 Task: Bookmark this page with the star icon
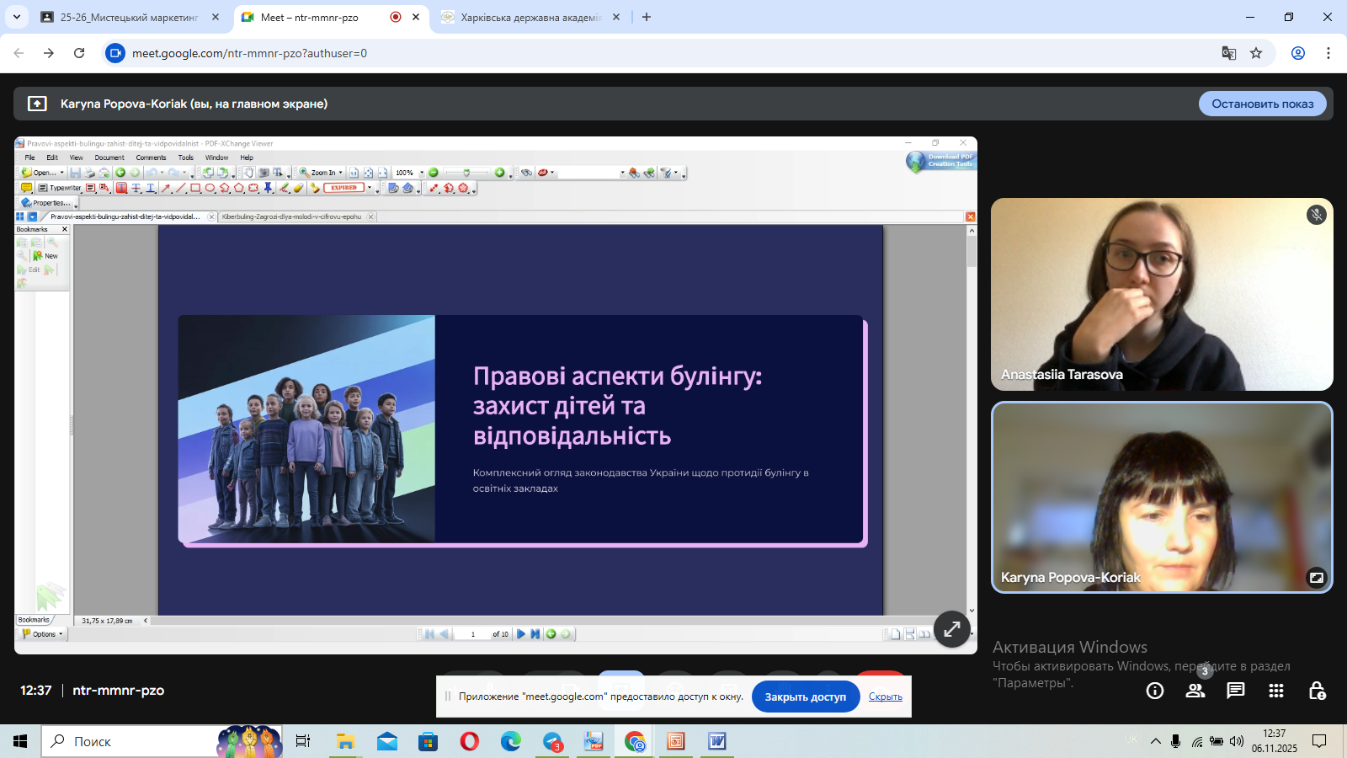tap(1256, 53)
